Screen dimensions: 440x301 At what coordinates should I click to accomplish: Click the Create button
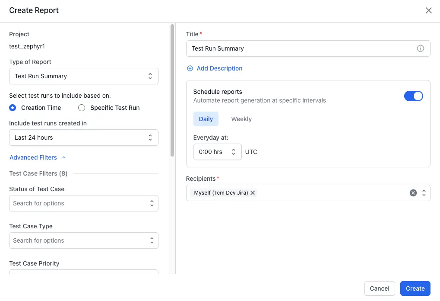[415, 288]
